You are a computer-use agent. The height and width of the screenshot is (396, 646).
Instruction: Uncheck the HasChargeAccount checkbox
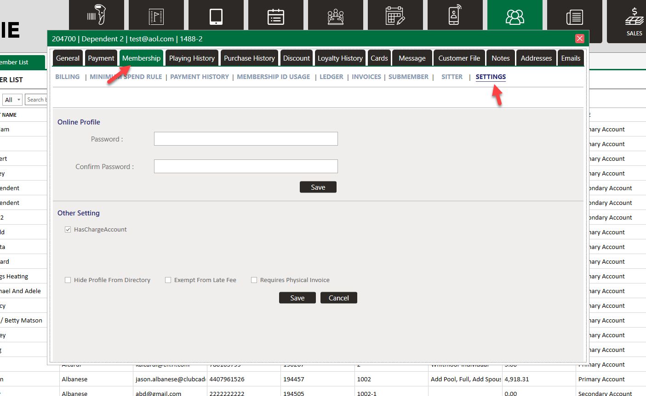[68, 230]
